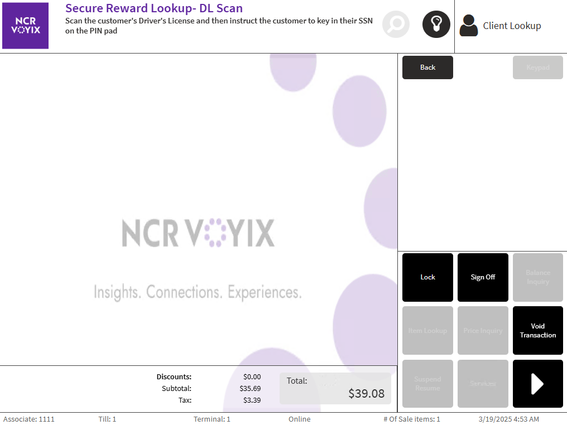Click the lightbulb hint icon
567x425 pixels.
[x=436, y=24]
